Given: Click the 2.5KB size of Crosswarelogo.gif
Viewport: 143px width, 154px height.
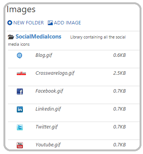Looking at the screenshot, I should (119, 73).
